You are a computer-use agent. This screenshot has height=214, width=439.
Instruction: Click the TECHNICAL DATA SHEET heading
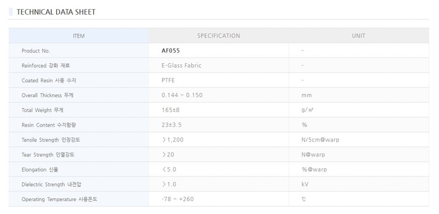coord(56,12)
